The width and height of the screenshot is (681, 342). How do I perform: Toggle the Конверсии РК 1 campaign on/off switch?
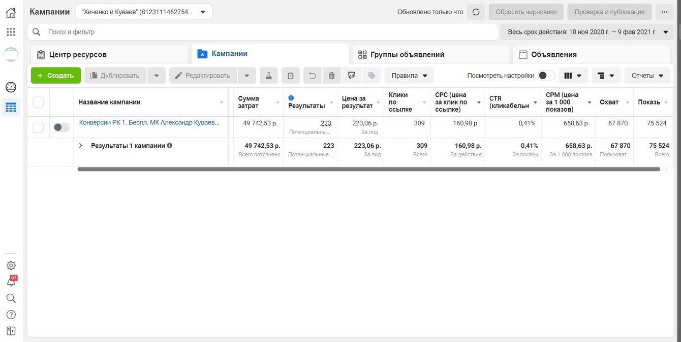click(61, 127)
